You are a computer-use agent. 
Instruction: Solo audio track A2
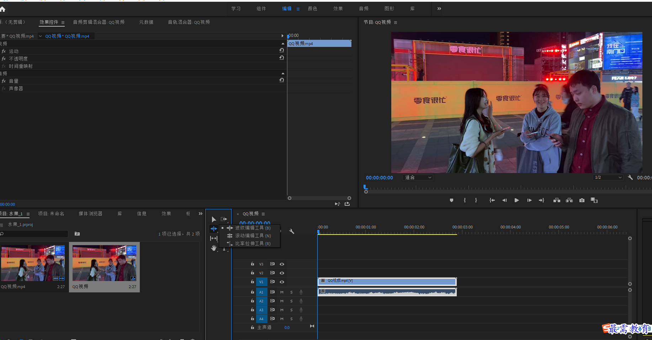[291, 301]
